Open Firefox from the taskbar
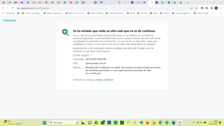This screenshot has width=224, height=126. point(148,122)
